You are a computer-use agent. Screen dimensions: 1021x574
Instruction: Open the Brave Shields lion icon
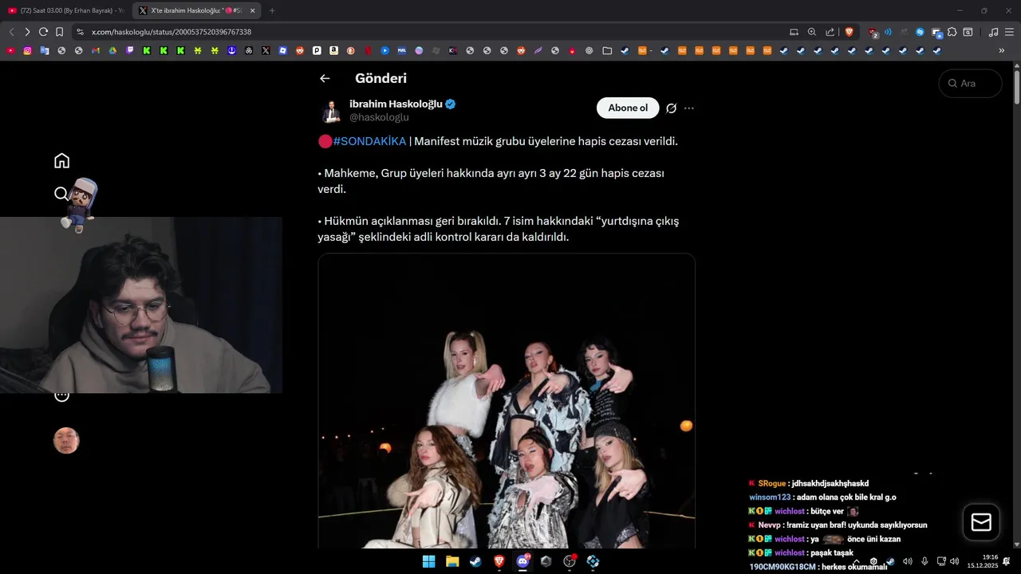coord(850,32)
